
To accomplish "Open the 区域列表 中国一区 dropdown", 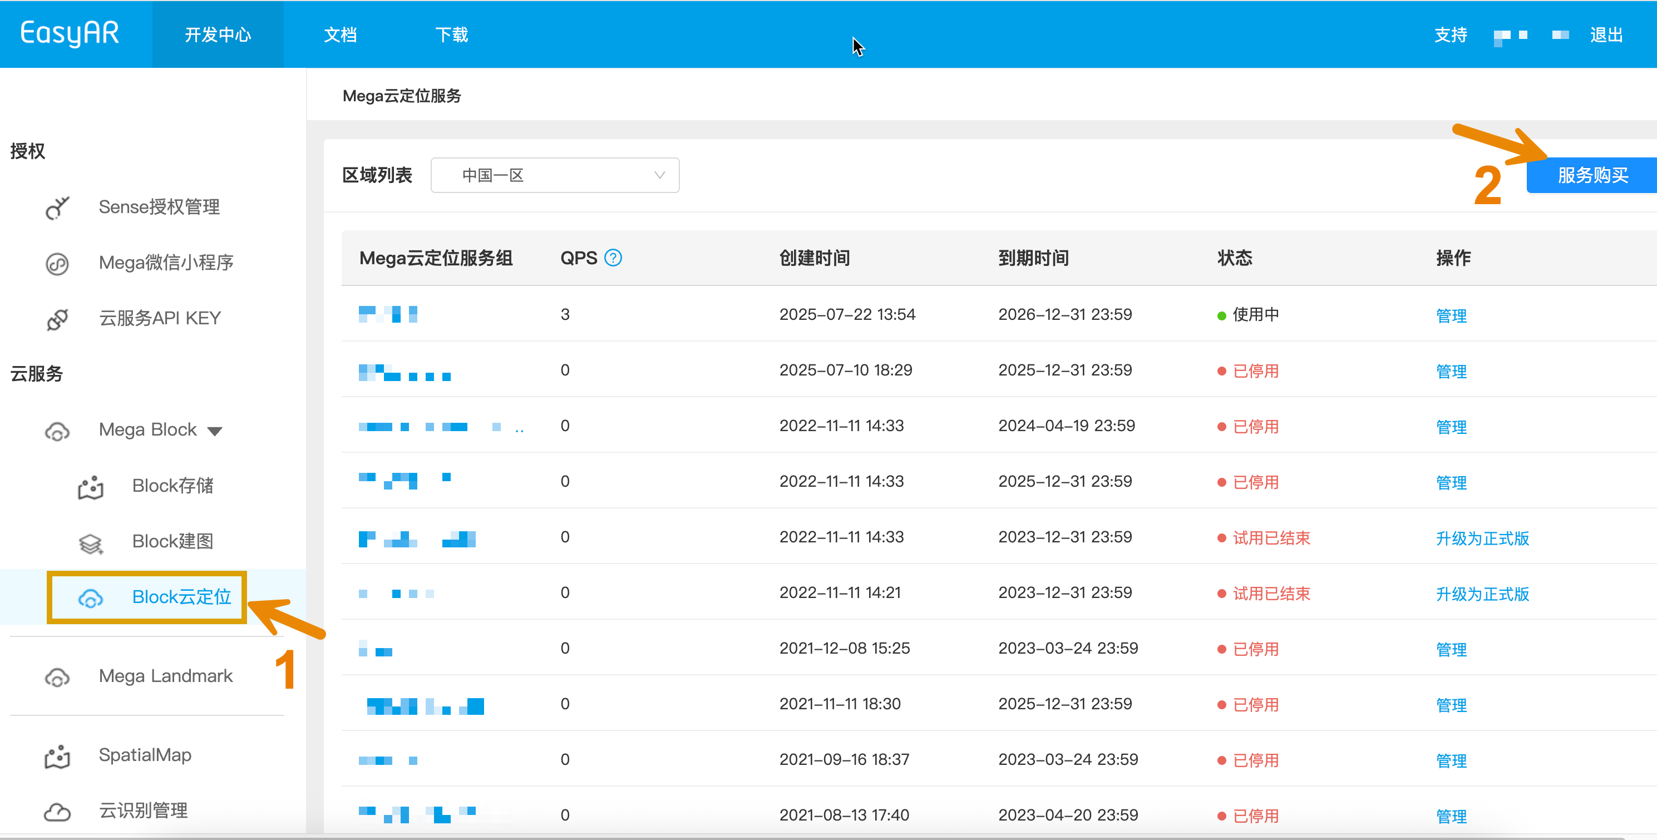I will pos(555,175).
